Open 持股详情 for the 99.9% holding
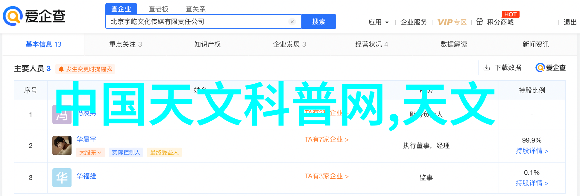 pyautogui.click(x=532, y=151)
